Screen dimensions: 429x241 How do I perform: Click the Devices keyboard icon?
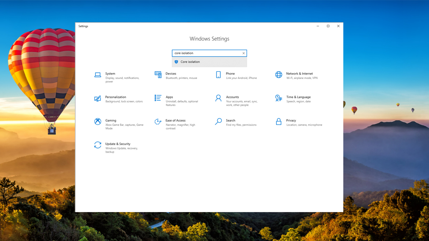tap(158, 75)
